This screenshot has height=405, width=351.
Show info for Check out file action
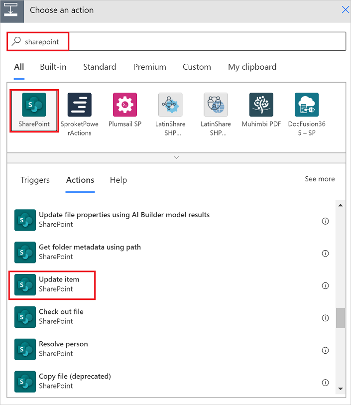[x=325, y=318]
